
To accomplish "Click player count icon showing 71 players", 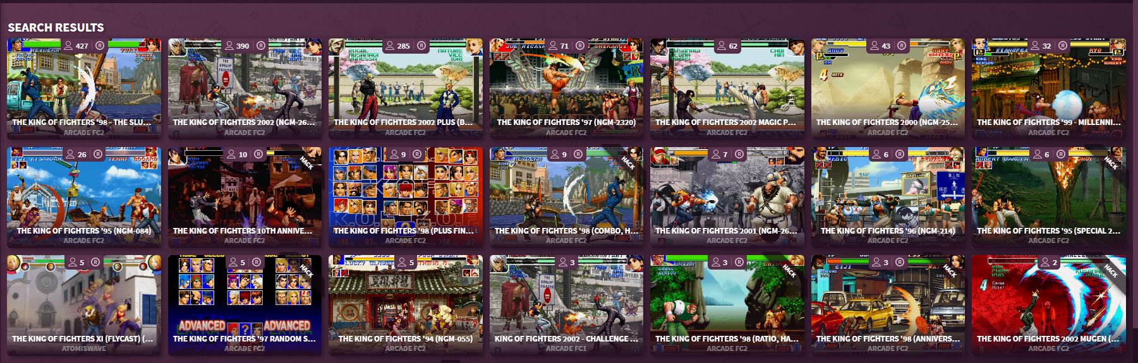I will pos(553,45).
